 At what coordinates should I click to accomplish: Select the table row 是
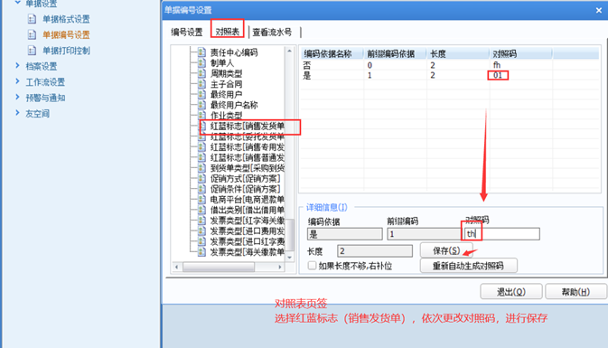(x=450, y=75)
